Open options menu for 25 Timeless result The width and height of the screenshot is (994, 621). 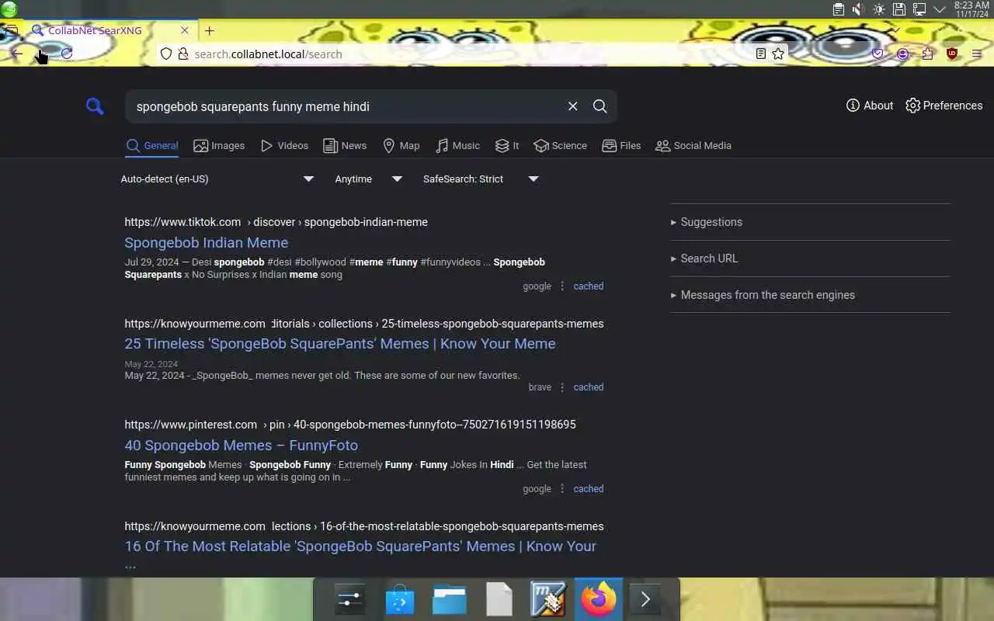(562, 387)
